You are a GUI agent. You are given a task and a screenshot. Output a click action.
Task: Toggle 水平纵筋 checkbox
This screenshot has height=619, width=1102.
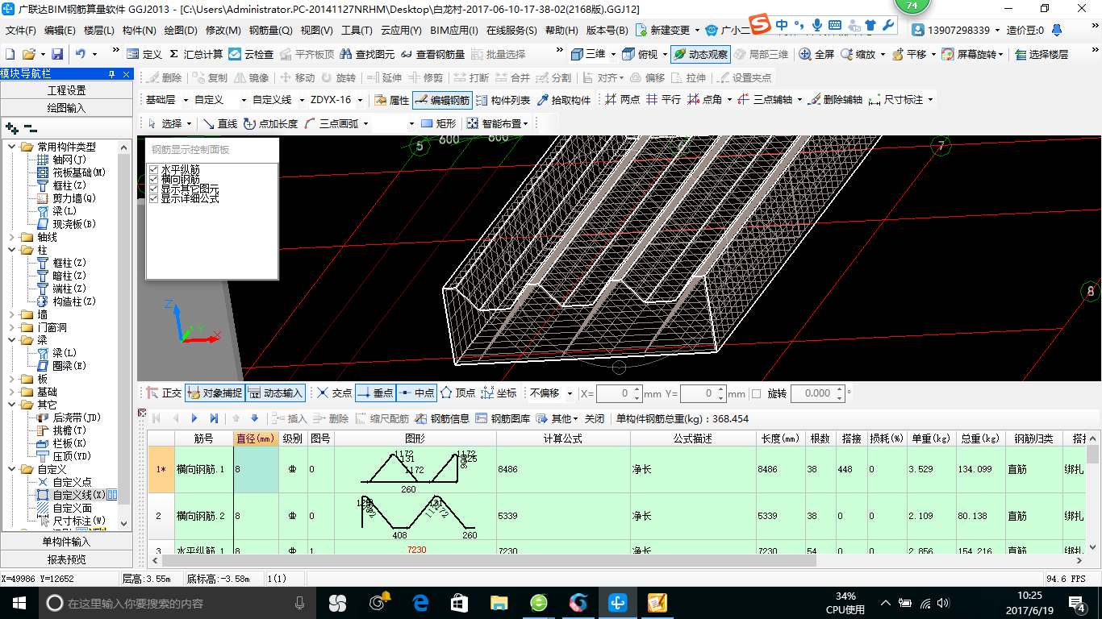[x=154, y=169]
